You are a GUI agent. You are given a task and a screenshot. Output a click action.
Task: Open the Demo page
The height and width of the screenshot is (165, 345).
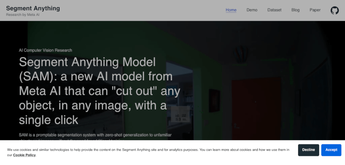point(252,10)
